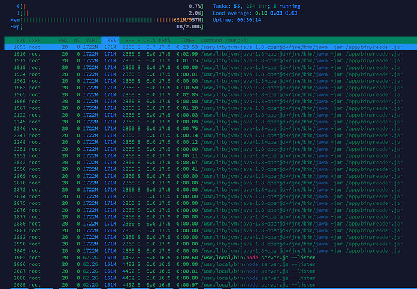This screenshot has height=289, width=417.
Task: Select java process row PID 1965
Action: [x=211, y=94]
